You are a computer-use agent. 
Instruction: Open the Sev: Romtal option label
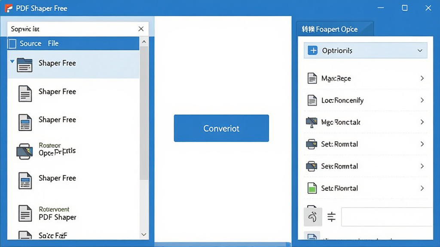point(339,166)
